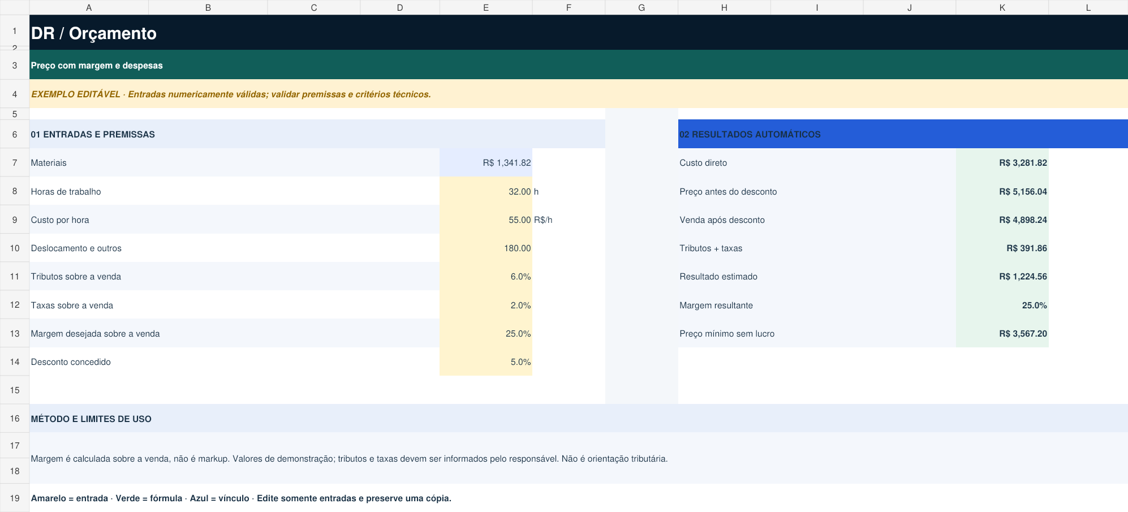Select the Tributos sobre a venda 6.0% cell
1128x512 pixels.
[x=485, y=276]
